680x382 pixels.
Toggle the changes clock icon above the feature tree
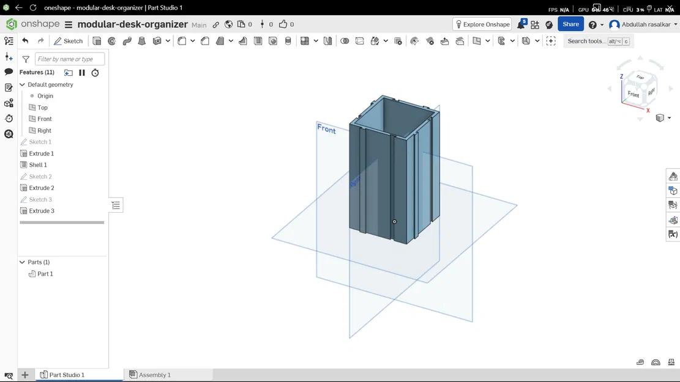[95, 72]
